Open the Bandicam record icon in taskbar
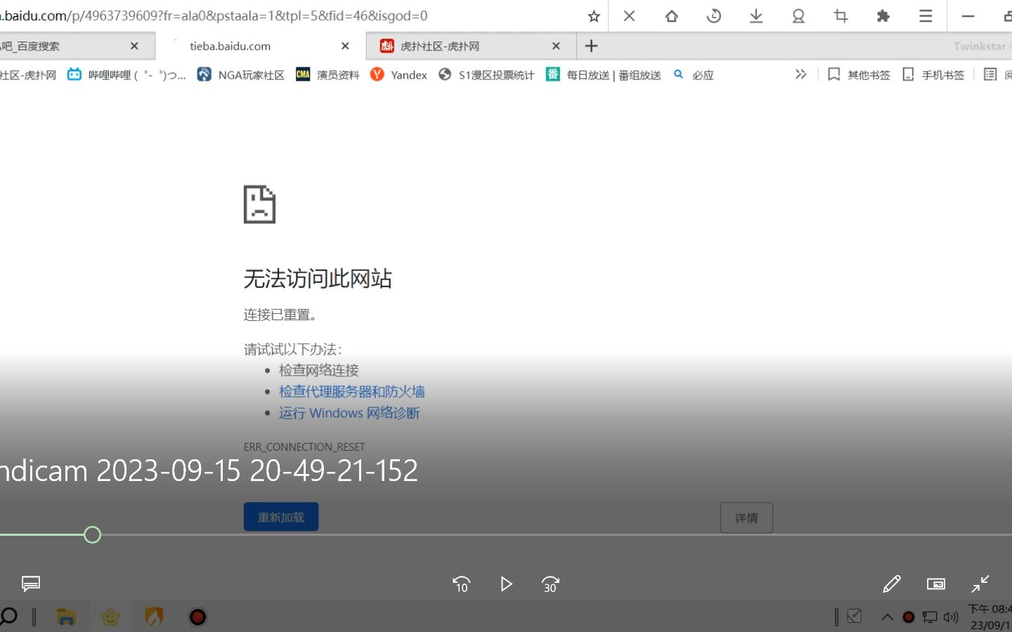This screenshot has width=1012, height=632. tap(197, 617)
